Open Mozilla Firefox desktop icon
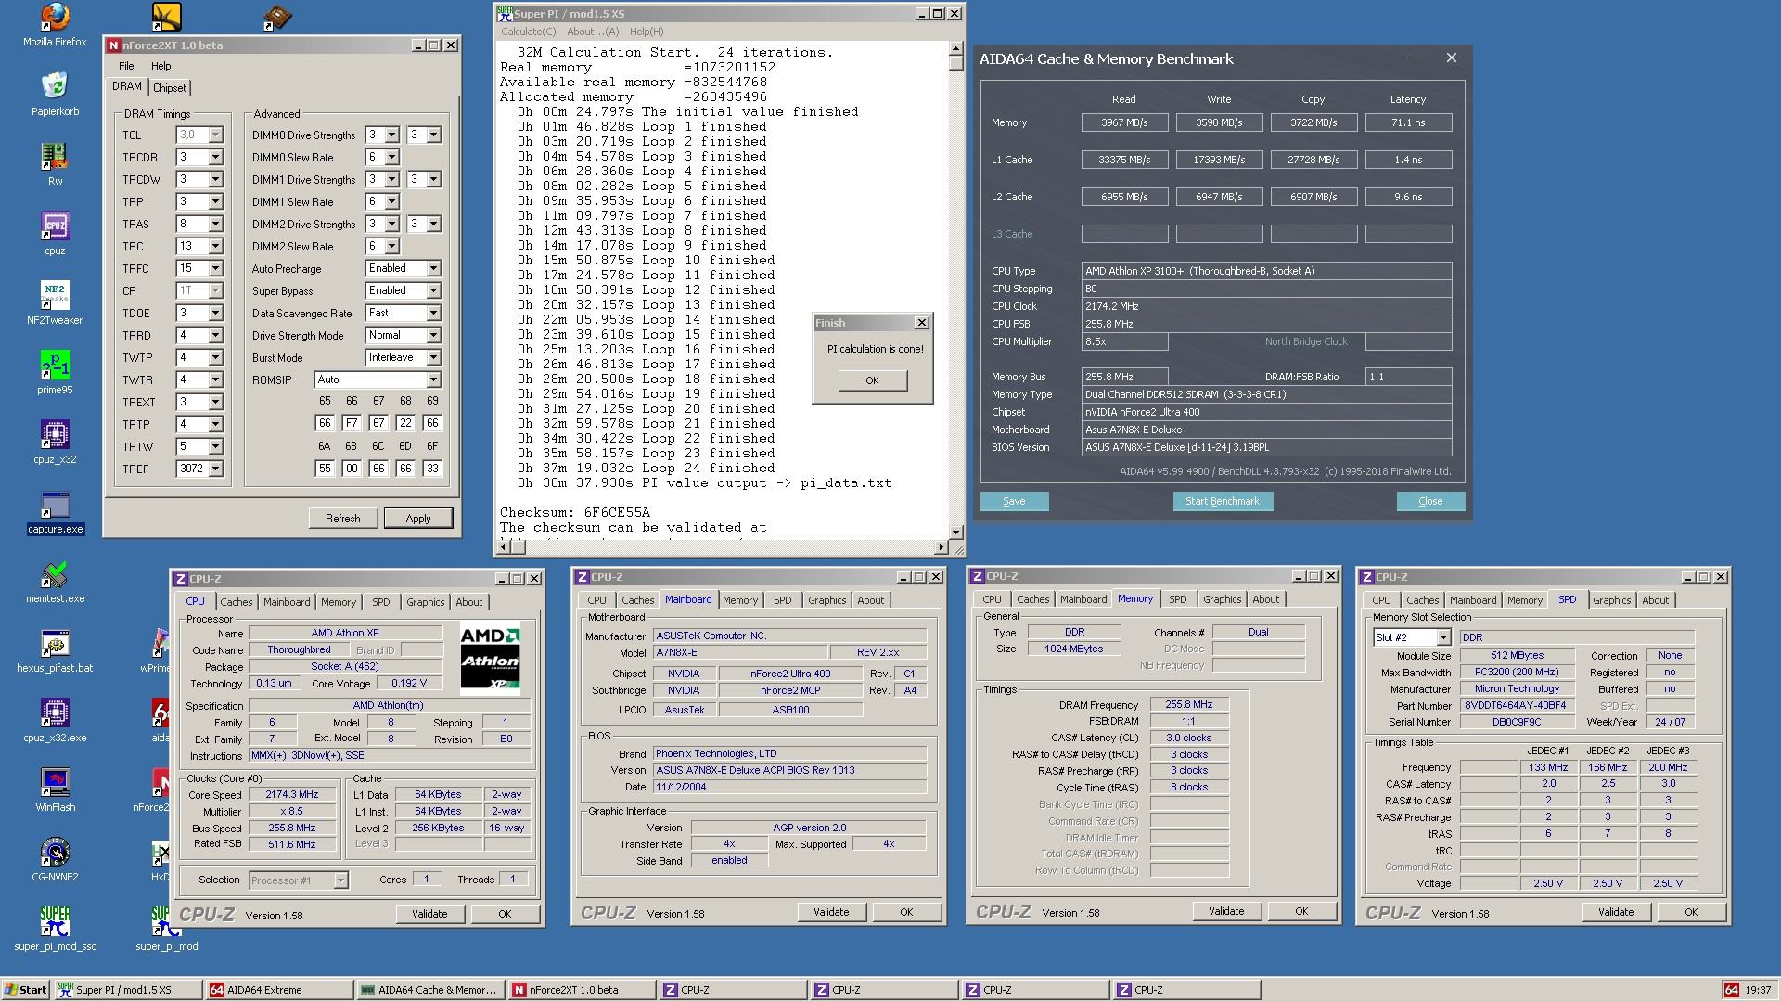Viewport: 1781px width, 1002px height. [55, 25]
